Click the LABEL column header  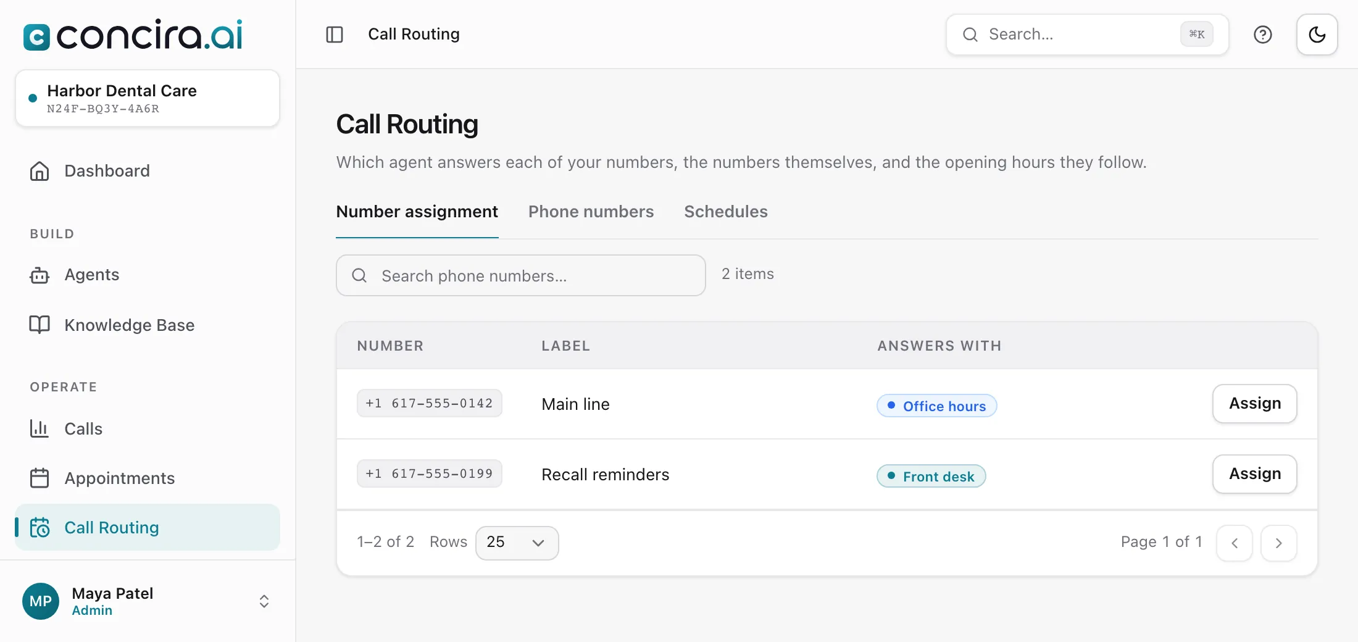(x=565, y=346)
